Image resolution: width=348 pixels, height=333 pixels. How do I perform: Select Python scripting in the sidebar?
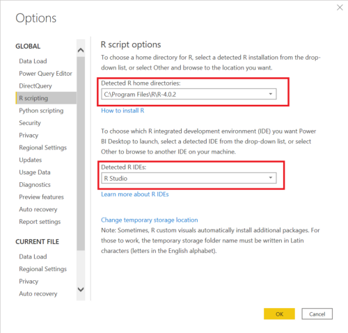coord(41,111)
